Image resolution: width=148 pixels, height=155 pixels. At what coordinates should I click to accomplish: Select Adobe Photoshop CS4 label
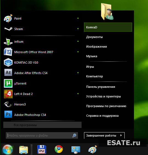(x=30, y=115)
